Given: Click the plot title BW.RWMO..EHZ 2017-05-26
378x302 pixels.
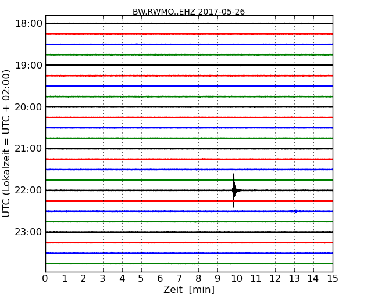Looking at the screenshot, I should (189, 12).
